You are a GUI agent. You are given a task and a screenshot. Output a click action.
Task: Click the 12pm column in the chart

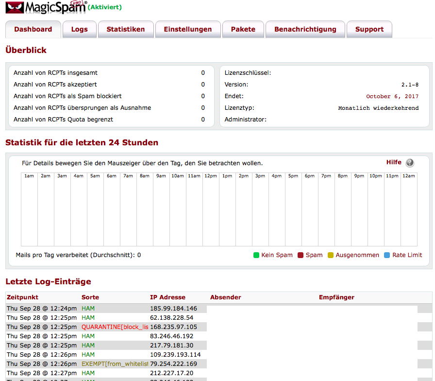point(211,209)
